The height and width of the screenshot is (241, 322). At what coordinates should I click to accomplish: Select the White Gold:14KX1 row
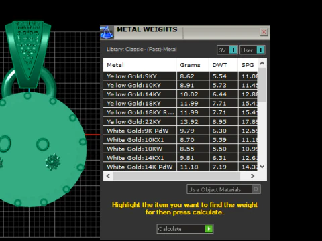180,158
